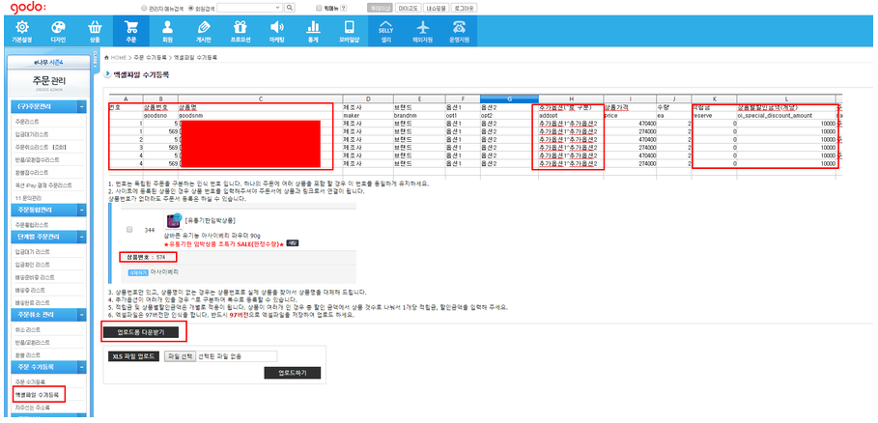This screenshot has height=423, width=878.
Task: Open 엑셀파일 수기등록 in sidebar
Action: pyautogui.click(x=40, y=395)
